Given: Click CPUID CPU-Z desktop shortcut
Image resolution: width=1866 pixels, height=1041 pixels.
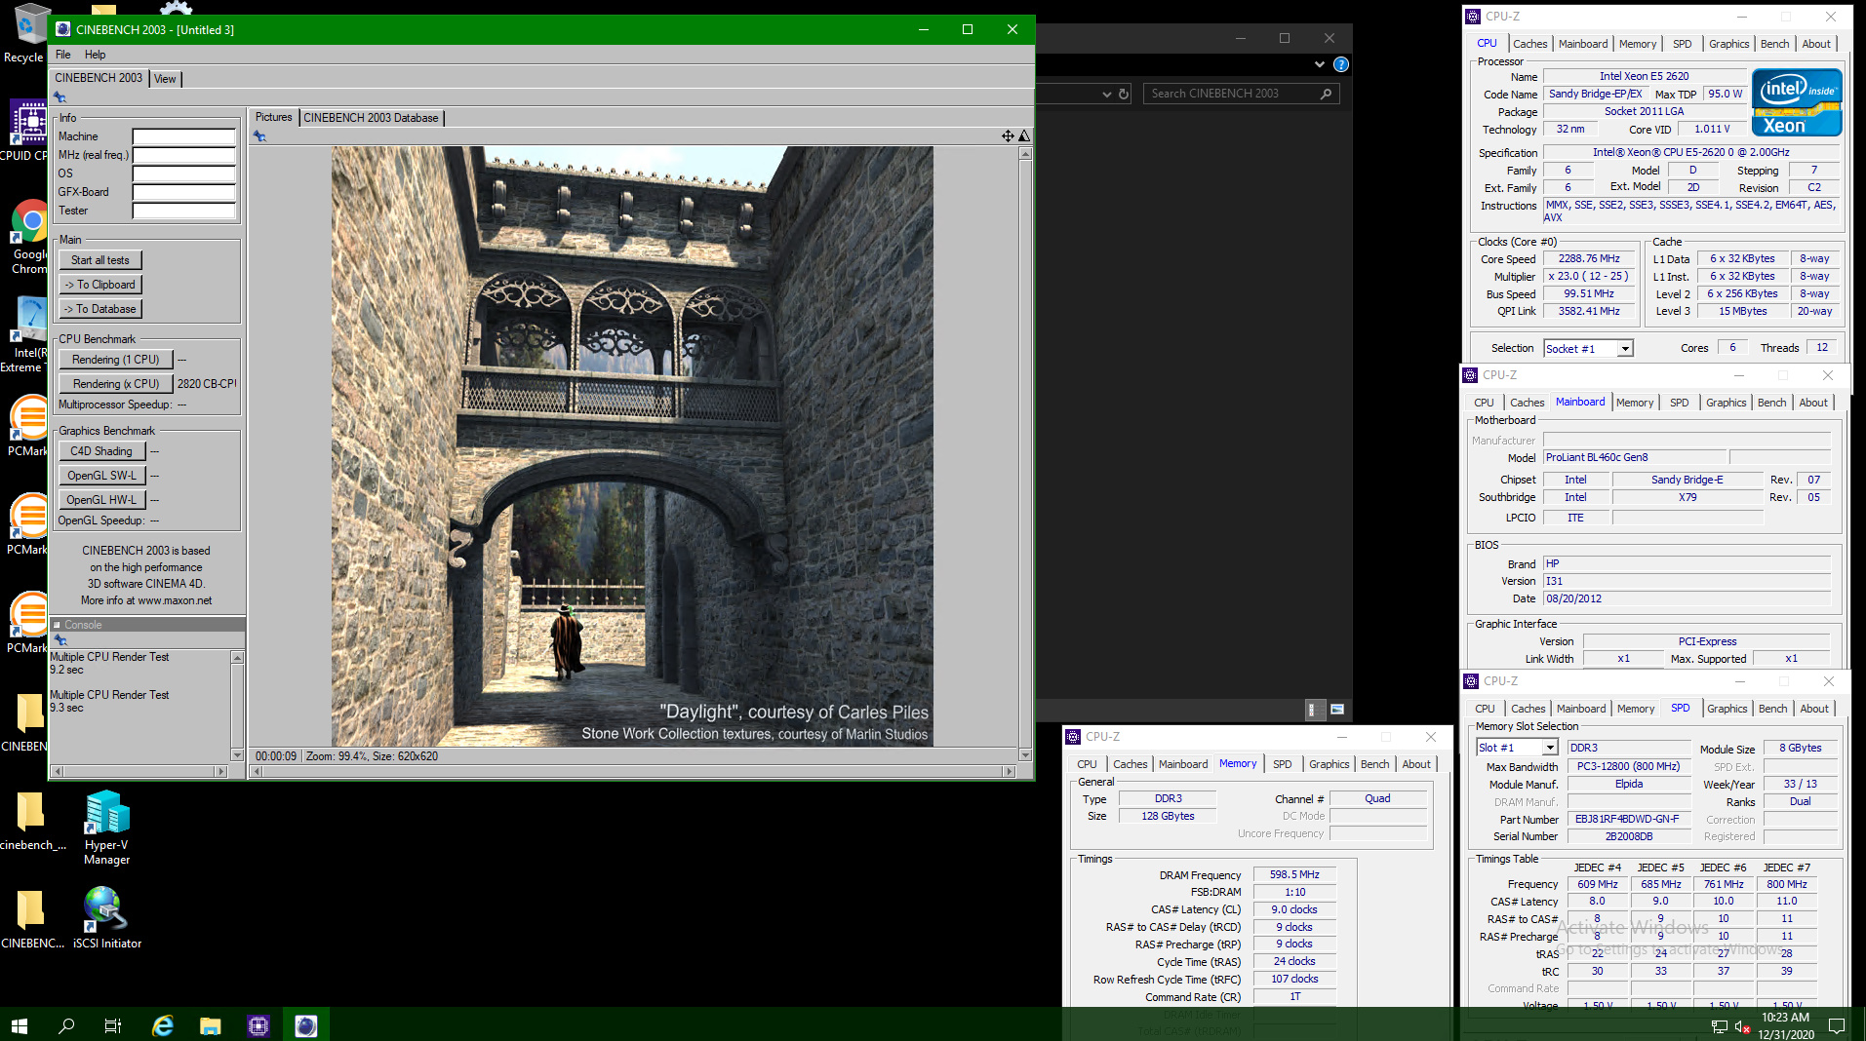Looking at the screenshot, I should click(27, 130).
